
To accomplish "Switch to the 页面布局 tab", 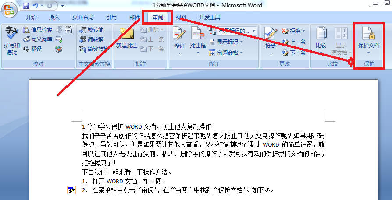I will (83, 17).
